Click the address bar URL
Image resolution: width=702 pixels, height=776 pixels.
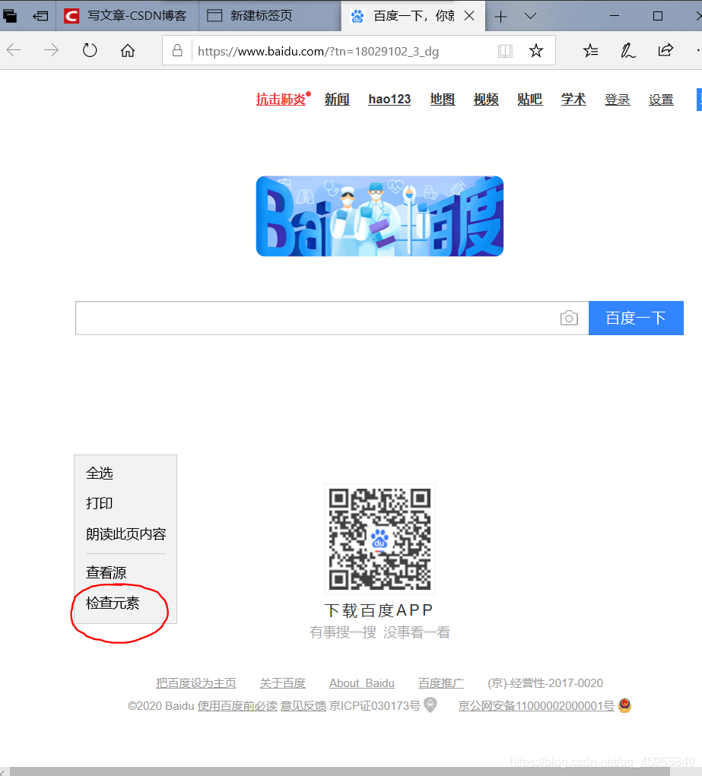(x=318, y=51)
